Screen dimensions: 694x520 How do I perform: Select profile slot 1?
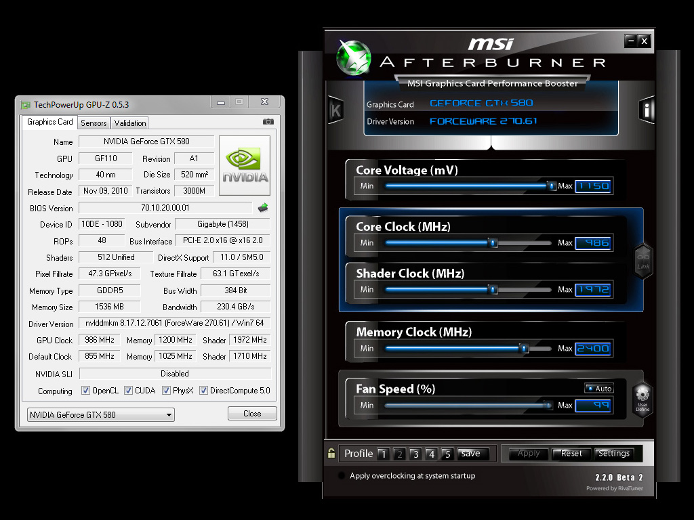tap(384, 454)
